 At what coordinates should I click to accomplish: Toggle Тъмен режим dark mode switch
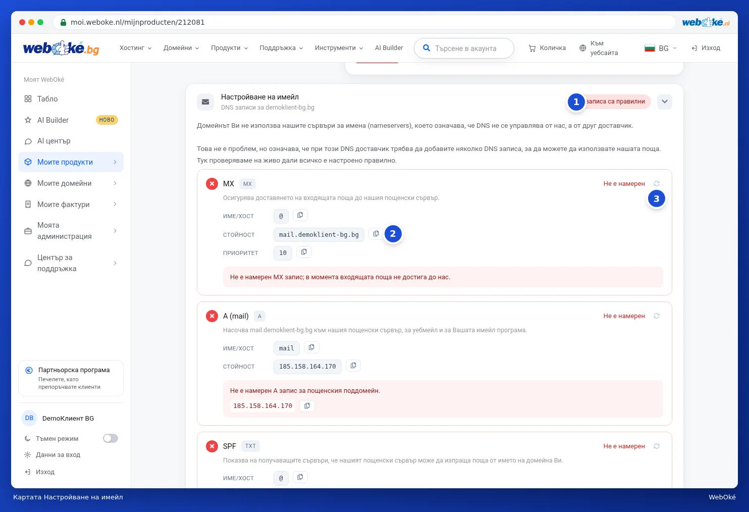click(111, 438)
